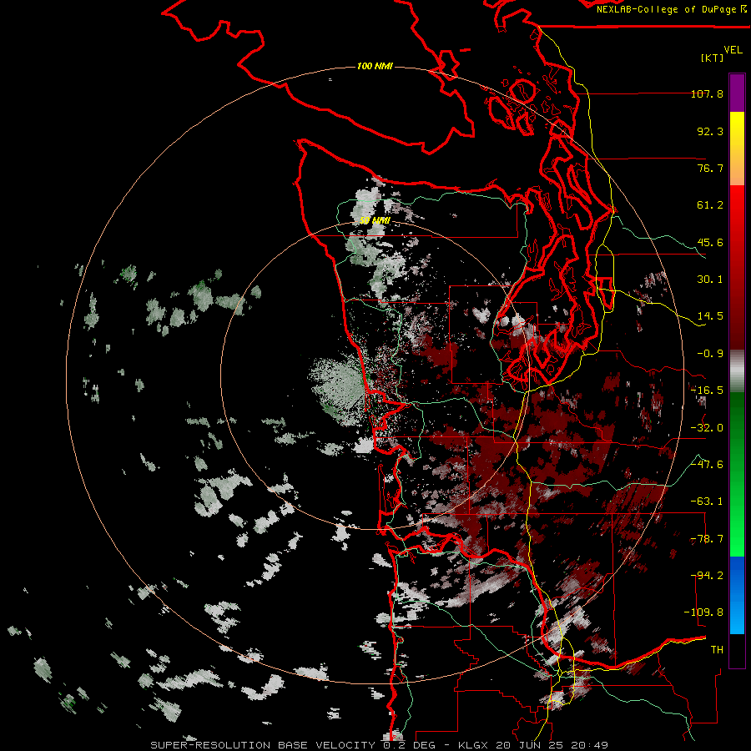Select the -16.5 scale value
The image size is (751, 751).
point(707,391)
